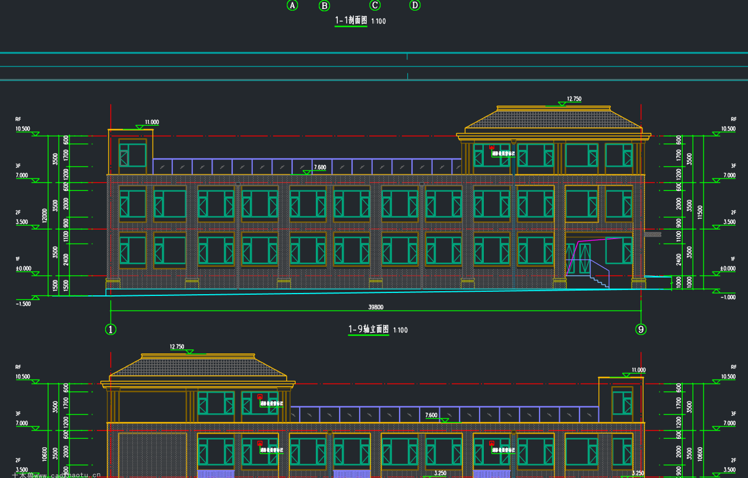This screenshot has height=478, width=748.
Task: Click the "1:100" scale beside the 1-1剖面图 title
Action: (378, 21)
